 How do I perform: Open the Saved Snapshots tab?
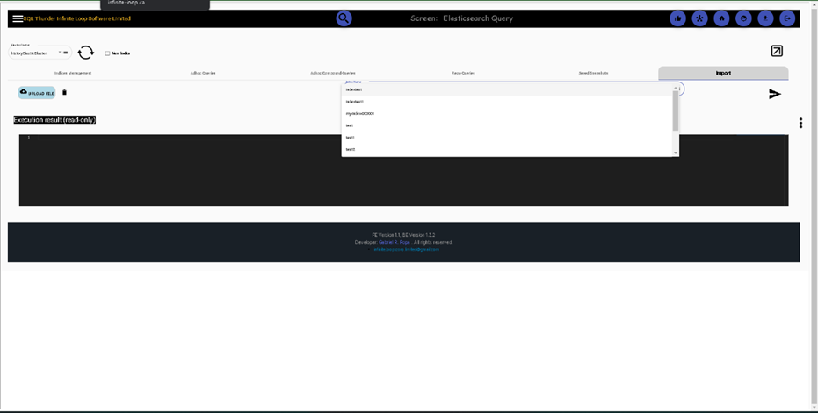(x=593, y=73)
